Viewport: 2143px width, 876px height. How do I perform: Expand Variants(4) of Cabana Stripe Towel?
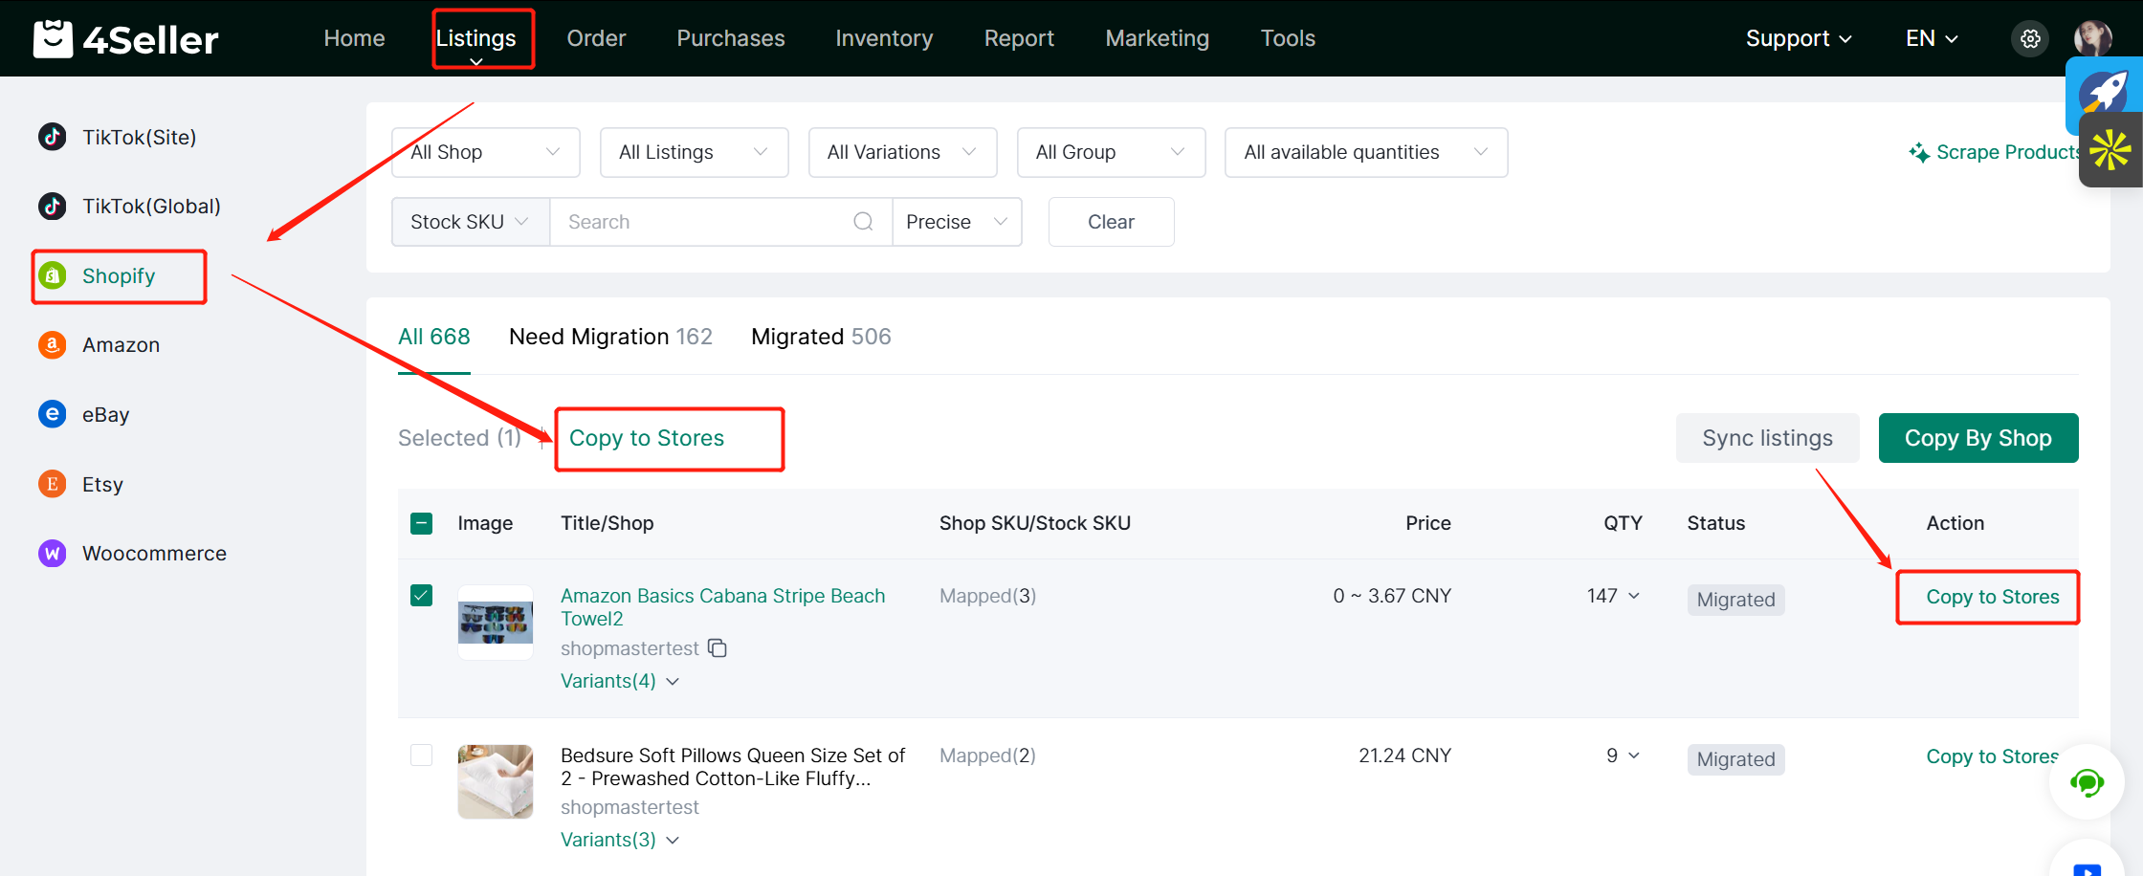pyautogui.click(x=620, y=681)
